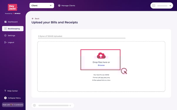Image resolution: width=177 pixels, height=110 pixels.
Task: Toggle the Collapse Menu arrow icon
Action: (5, 98)
